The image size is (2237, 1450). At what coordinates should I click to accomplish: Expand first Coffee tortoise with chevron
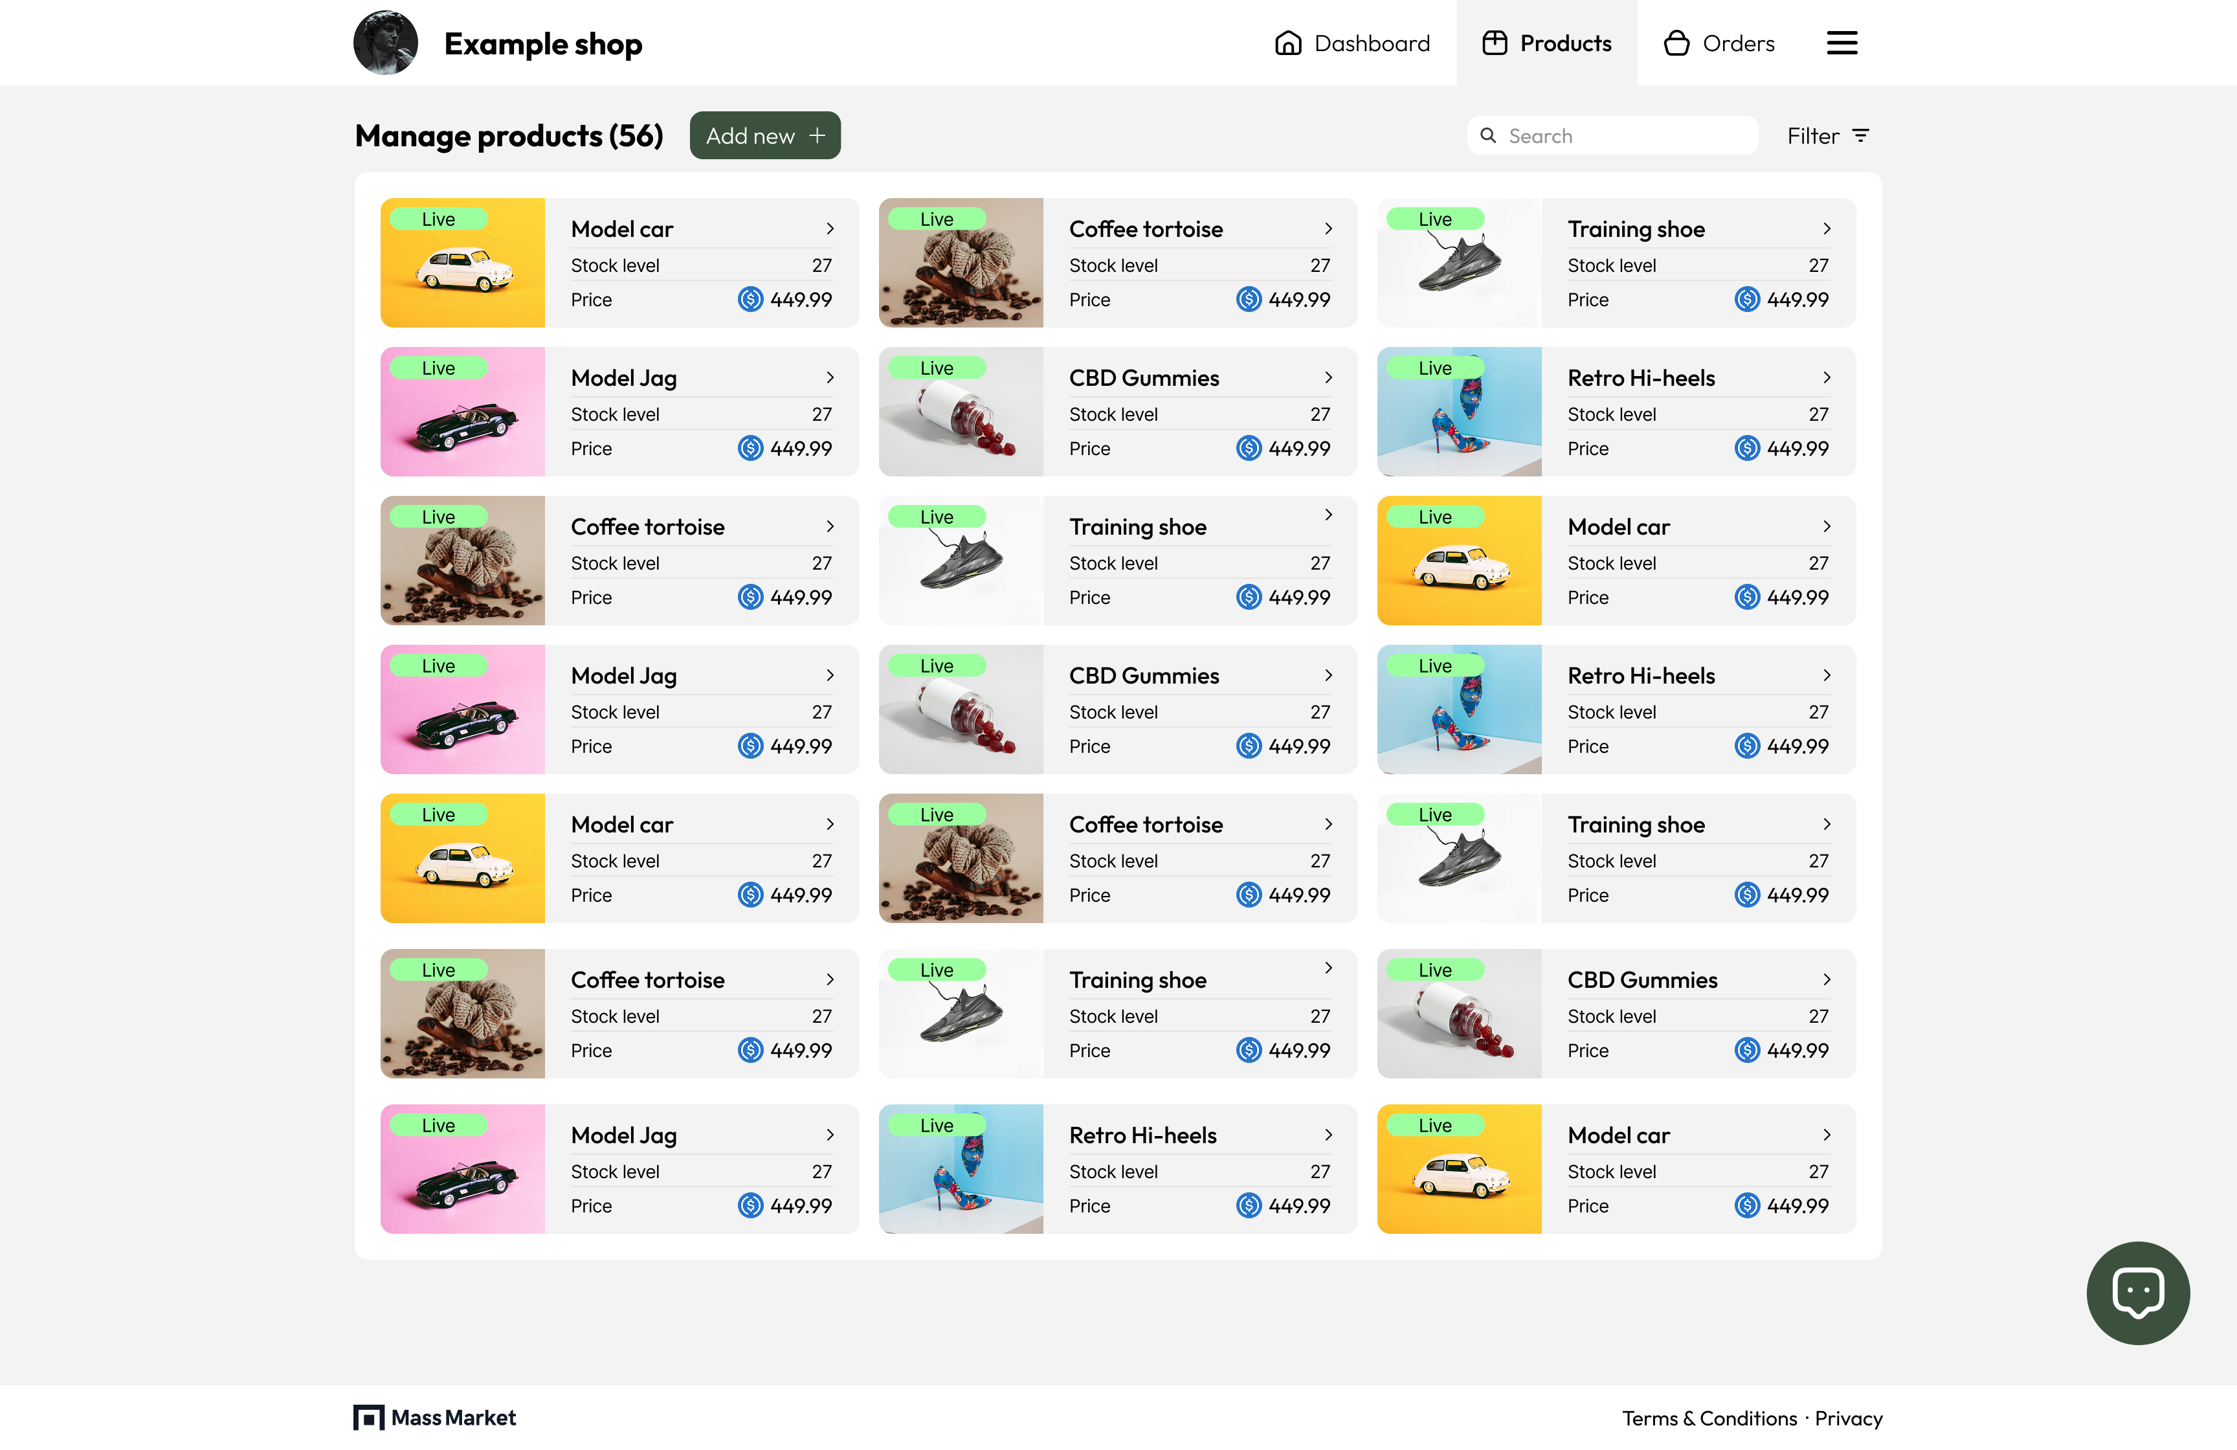[1328, 229]
